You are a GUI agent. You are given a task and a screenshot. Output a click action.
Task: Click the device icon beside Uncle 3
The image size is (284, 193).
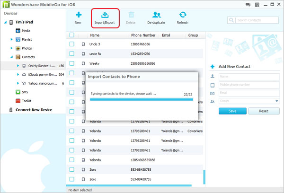pyautogui.click(x=83, y=44)
